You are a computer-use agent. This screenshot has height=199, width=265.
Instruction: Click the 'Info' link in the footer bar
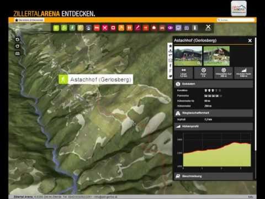point(251,197)
